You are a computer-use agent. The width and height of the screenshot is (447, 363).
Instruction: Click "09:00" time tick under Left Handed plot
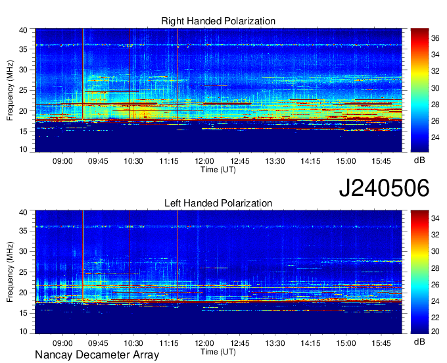(62, 343)
